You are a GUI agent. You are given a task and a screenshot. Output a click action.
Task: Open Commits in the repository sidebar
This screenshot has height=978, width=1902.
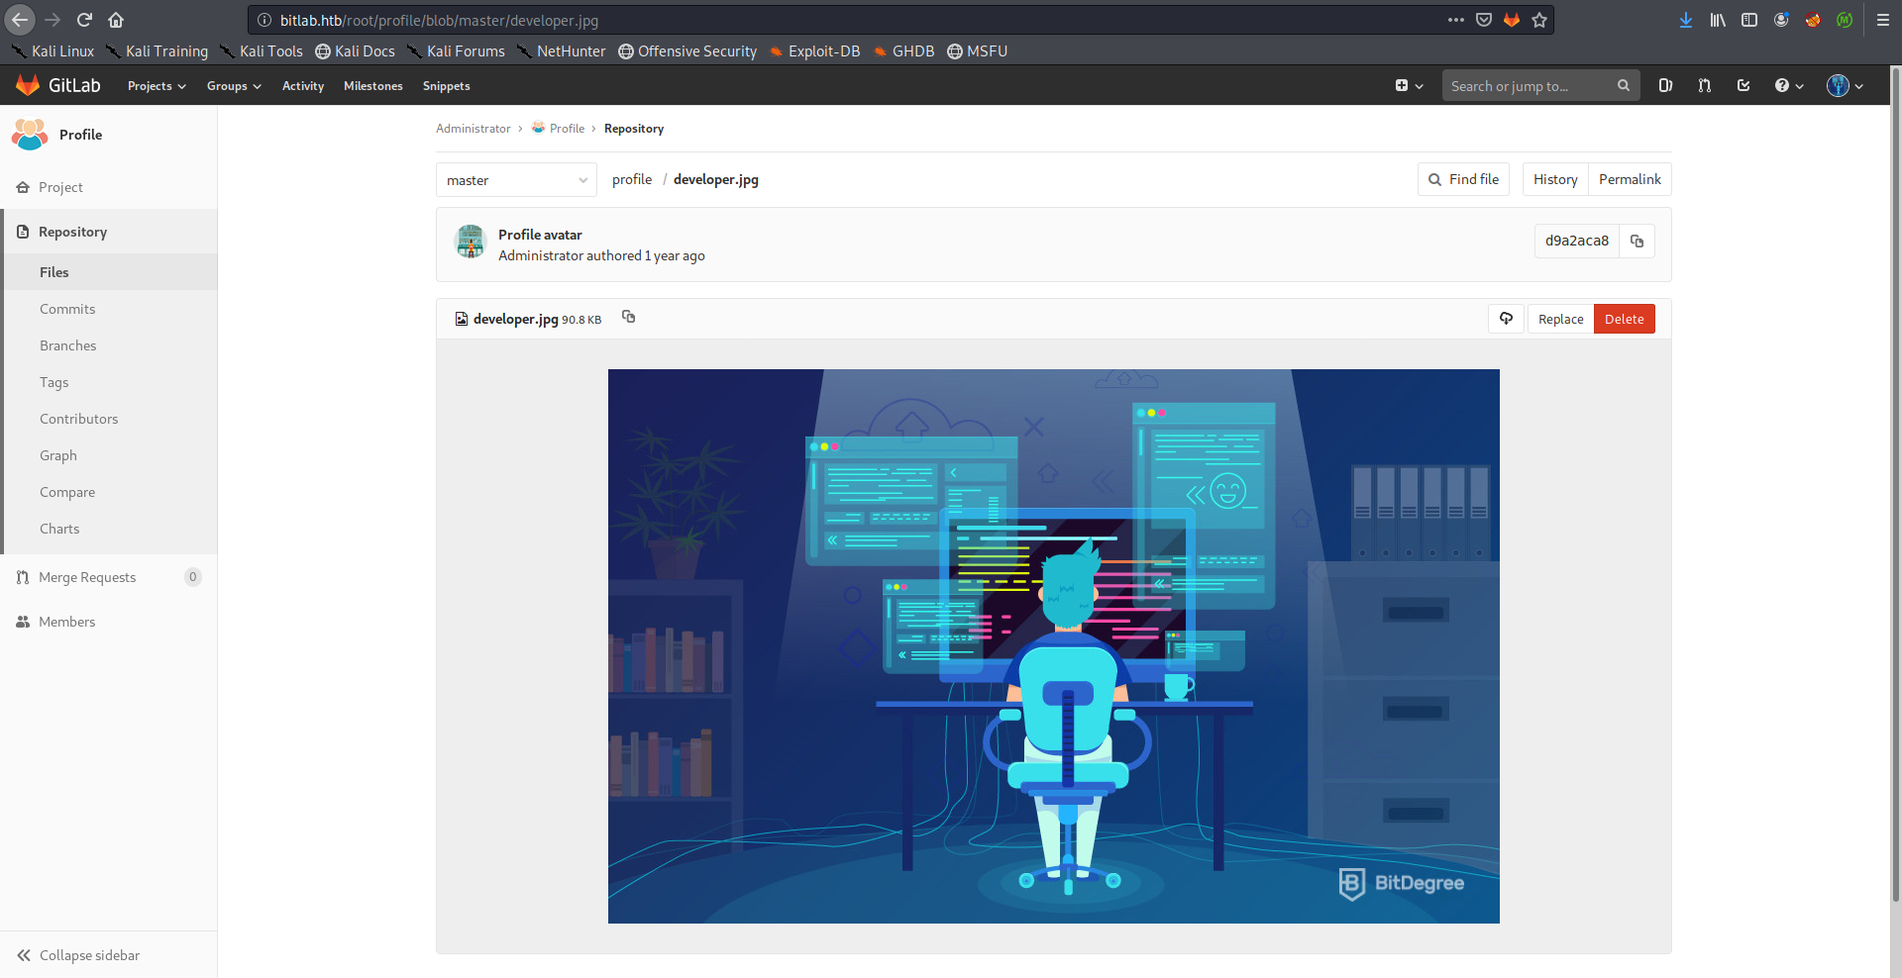tap(67, 309)
